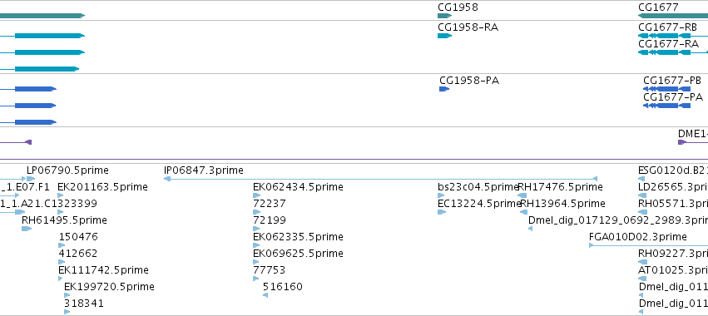The height and width of the screenshot is (316, 708).
Task: Select the FGA010D02.3prime alignment line
Action: click(x=648, y=245)
